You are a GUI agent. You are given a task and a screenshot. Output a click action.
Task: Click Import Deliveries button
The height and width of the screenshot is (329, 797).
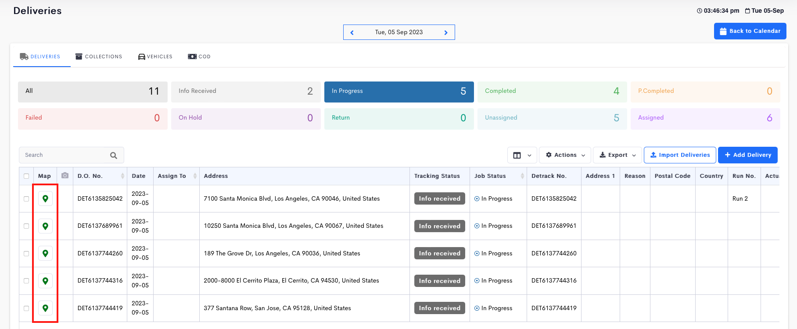[x=680, y=155]
